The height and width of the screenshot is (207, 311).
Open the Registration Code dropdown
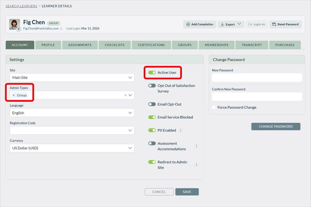72,130
